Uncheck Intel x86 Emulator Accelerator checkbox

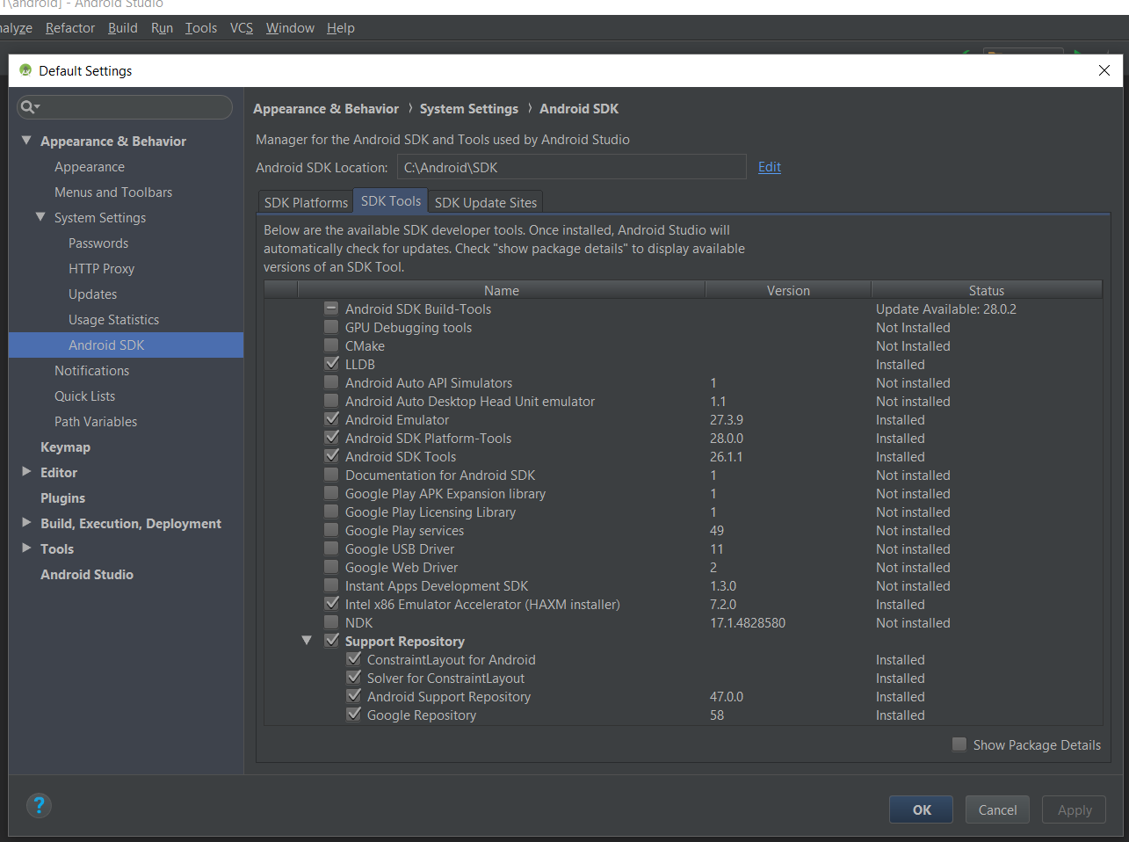click(x=331, y=604)
